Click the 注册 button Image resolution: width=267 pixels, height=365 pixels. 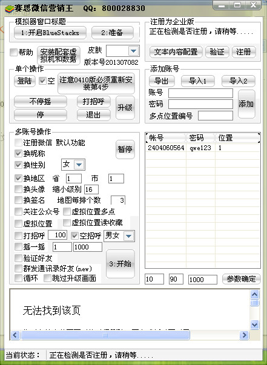pyautogui.click(x=244, y=51)
